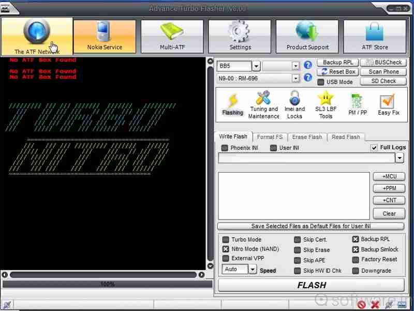This screenshot has width=414, height=311.
Task: Select SL3 LBF Tools star icon
Action: 326,98
